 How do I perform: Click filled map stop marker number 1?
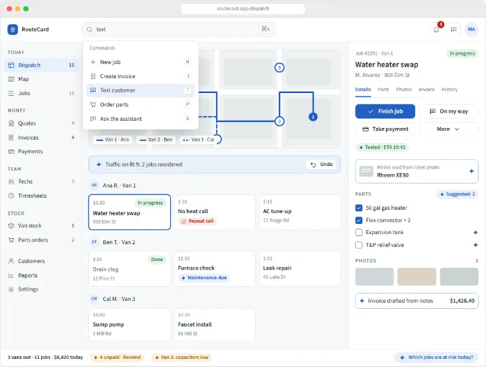(313, 117)
